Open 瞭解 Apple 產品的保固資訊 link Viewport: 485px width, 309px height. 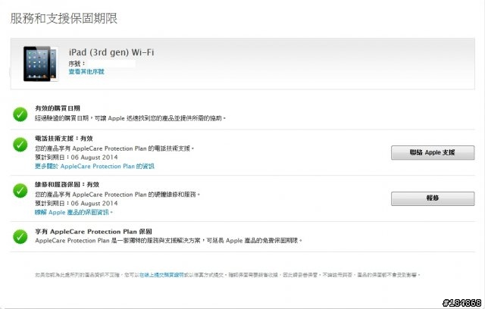click(x=74, y=212)
